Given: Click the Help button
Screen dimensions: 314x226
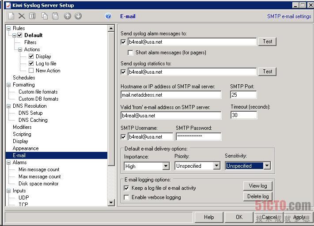Looking at the screenshot, I should tap(209, 217).
